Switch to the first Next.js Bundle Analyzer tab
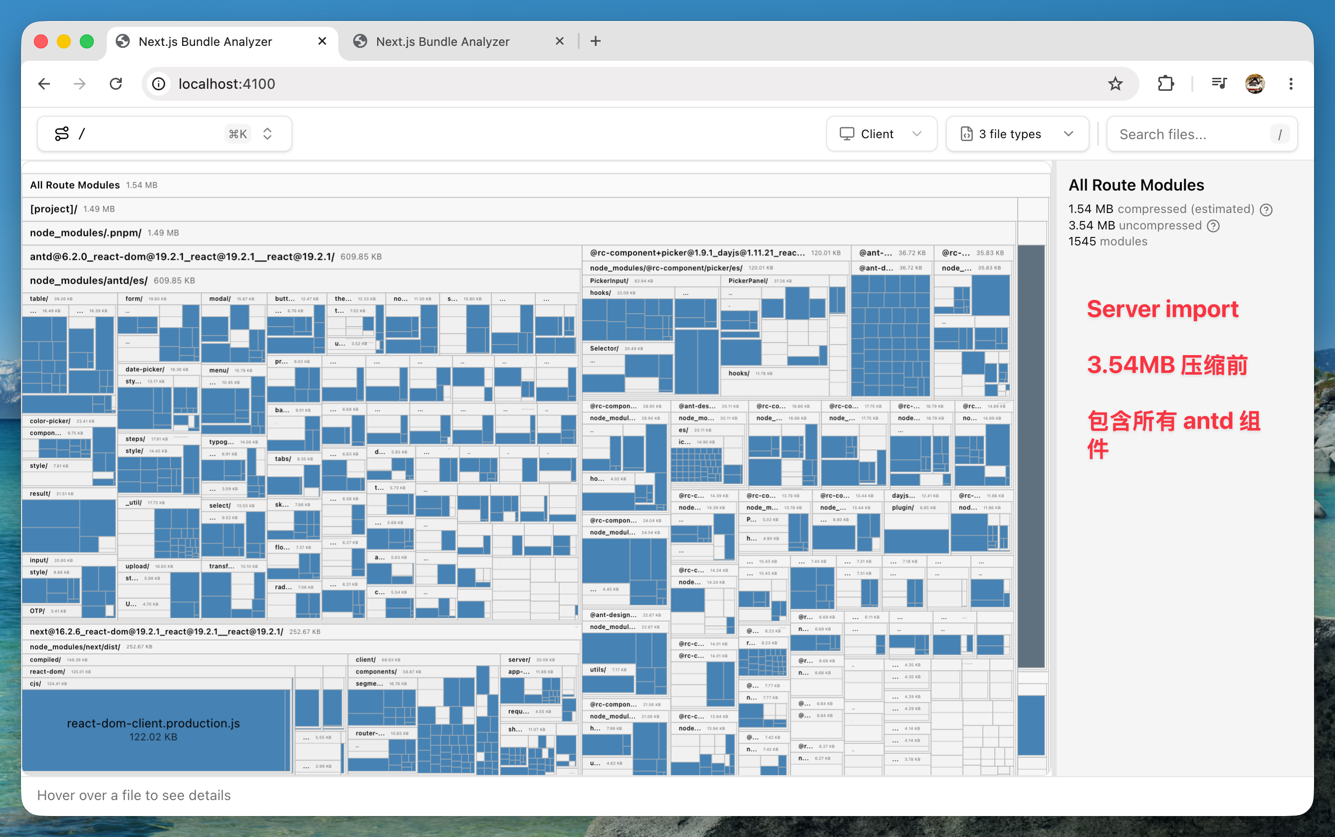Image resolution: width=1335 pixels, height=837 pixels. [222, 41]
